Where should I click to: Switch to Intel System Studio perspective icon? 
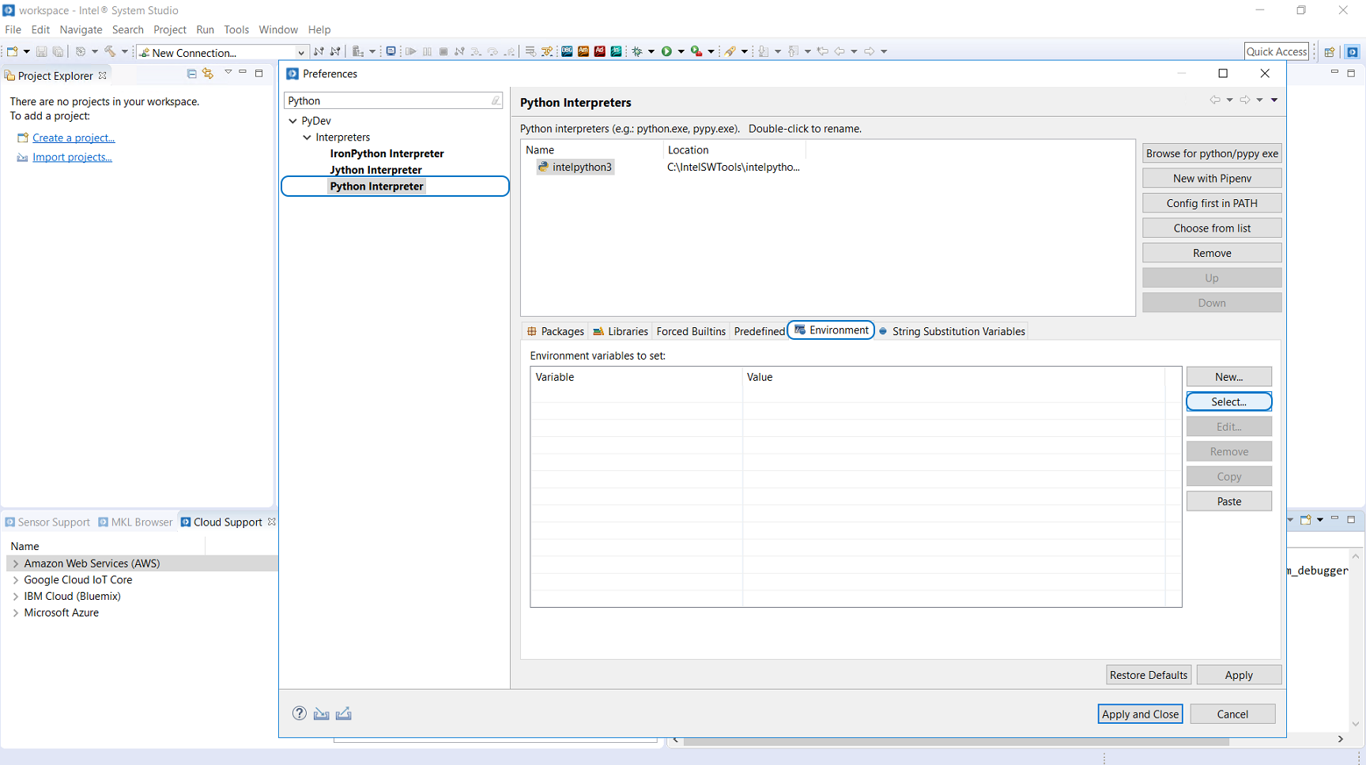[x=1353, y=51]
